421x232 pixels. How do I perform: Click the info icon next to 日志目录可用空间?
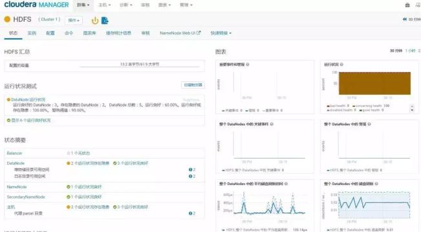(190, 177)
